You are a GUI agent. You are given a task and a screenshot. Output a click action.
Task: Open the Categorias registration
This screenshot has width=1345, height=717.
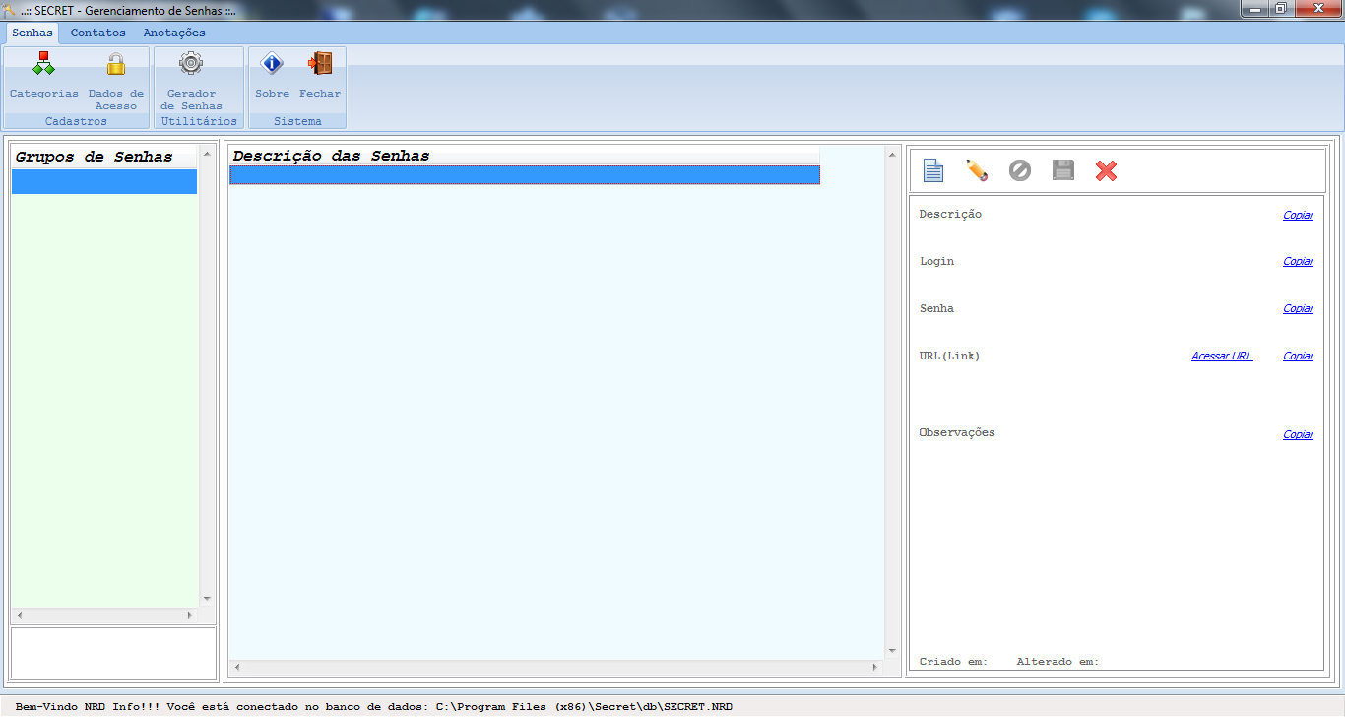[x=44, y=76]
